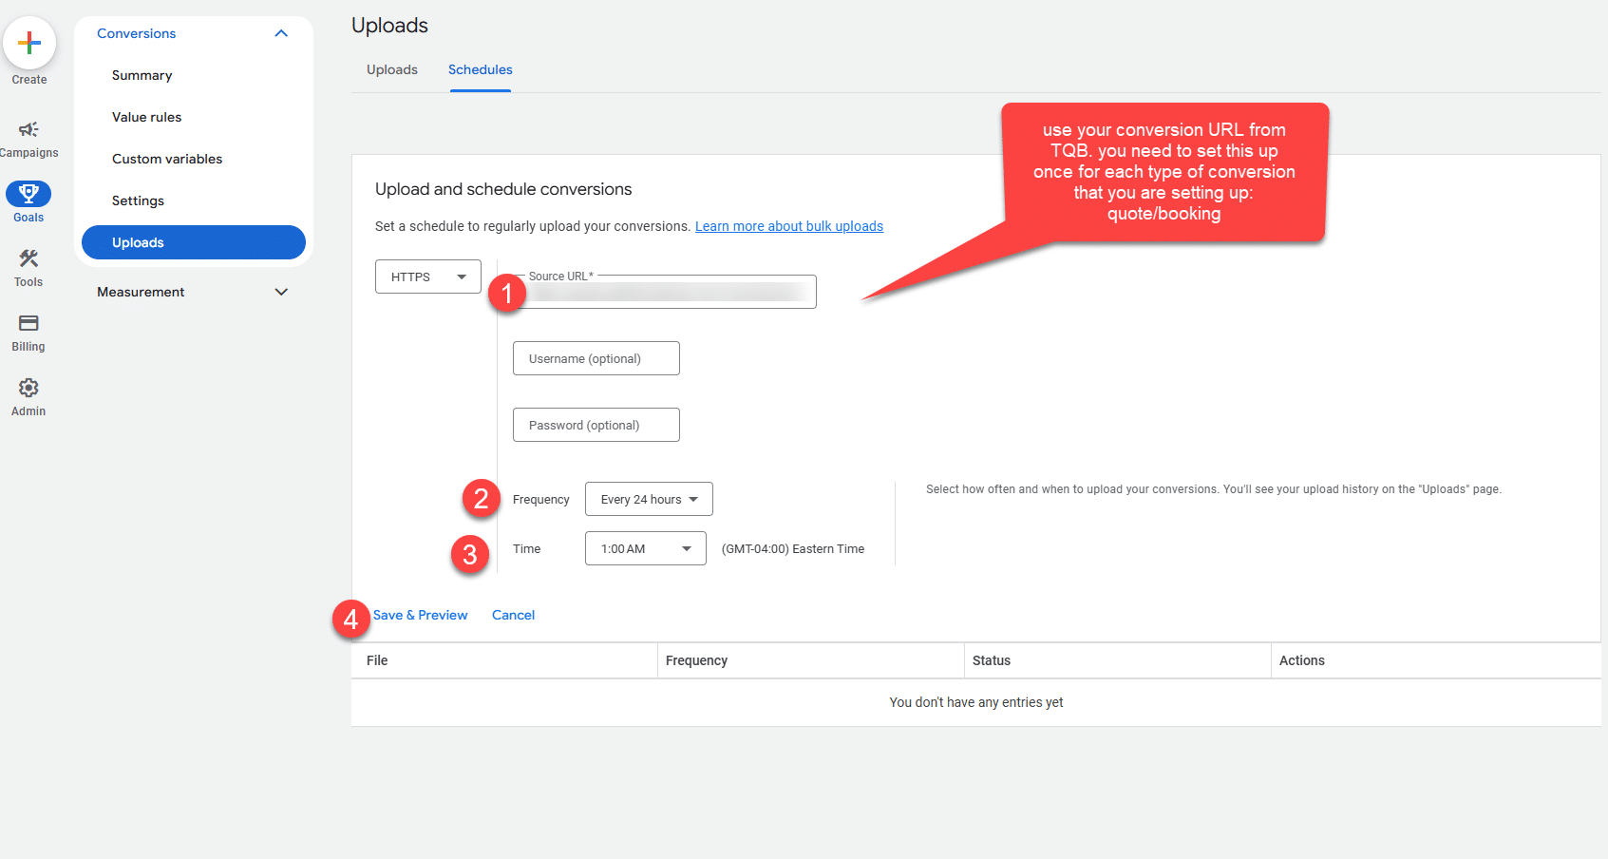Expand the Measurement section
The width and height of the screenshot is (1608, 859).
pos(281,292)
